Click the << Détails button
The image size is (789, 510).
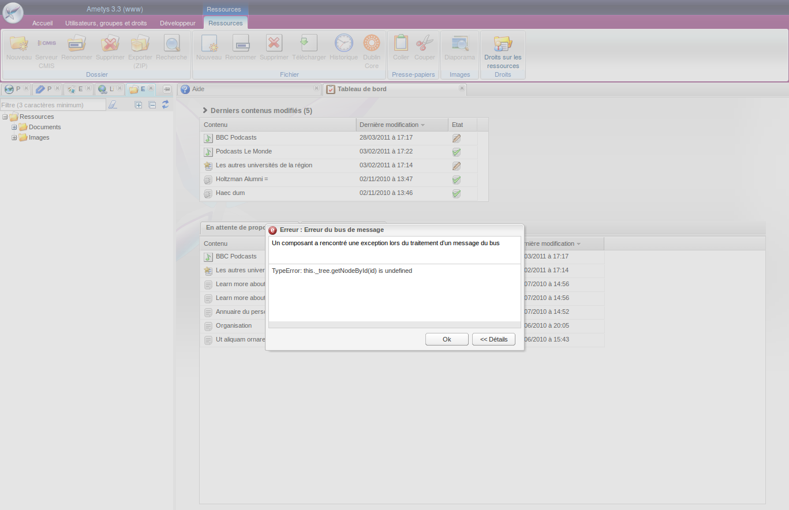click(x=493, y=339)
